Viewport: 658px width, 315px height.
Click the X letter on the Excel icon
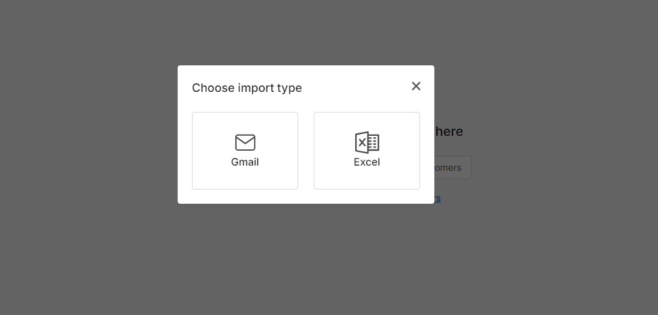point(362,142)
